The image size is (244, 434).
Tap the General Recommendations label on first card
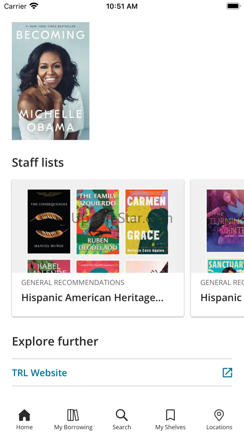click(x=73, y=283)
